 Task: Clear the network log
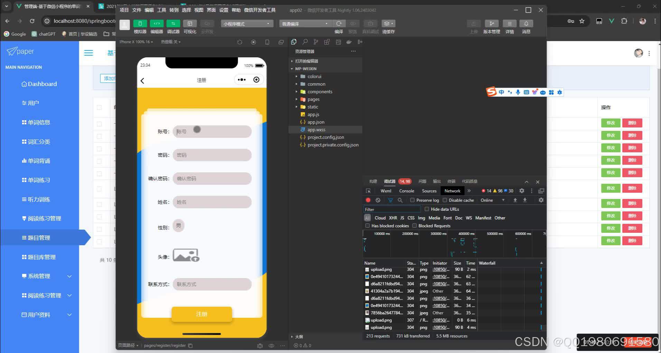[x=378, y=200]
